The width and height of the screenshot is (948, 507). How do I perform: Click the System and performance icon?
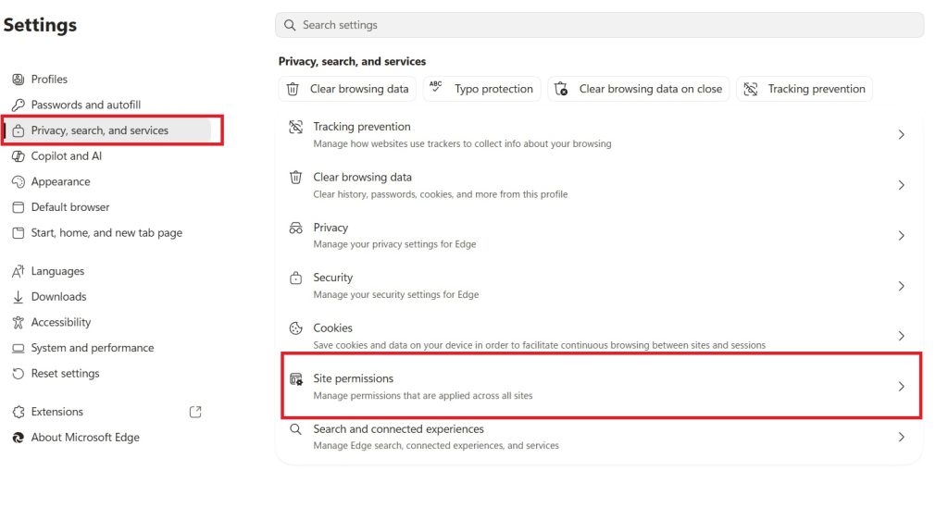[19, 348]
